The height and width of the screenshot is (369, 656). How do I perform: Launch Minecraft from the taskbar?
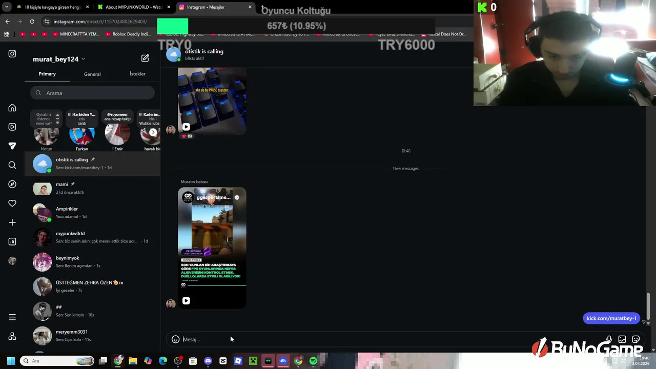[253, 361]
